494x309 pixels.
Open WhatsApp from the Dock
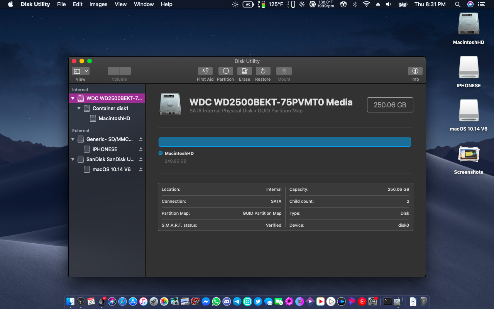click(x=216, y=301)
